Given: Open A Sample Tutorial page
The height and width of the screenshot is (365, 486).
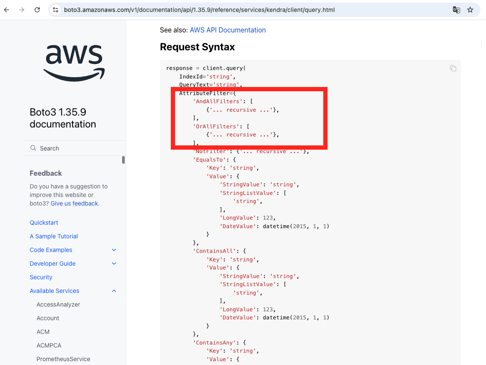Looking at the screenshot, I should tap(54, 236).
